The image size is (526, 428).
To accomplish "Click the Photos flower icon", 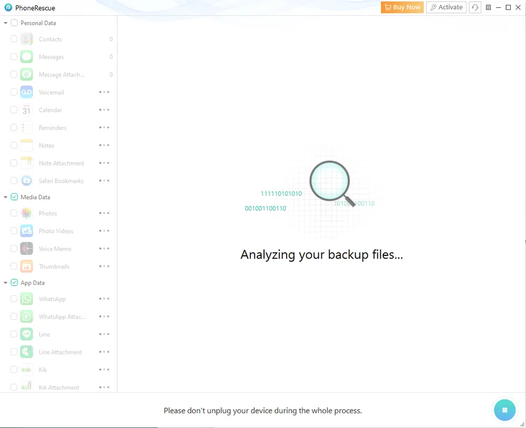I will pos(26,213).
